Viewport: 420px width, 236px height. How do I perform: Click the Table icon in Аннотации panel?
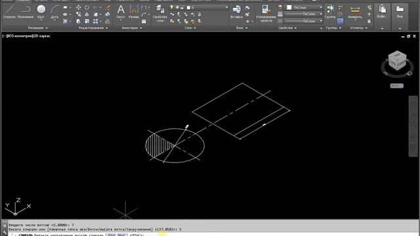tap(144, 22)
